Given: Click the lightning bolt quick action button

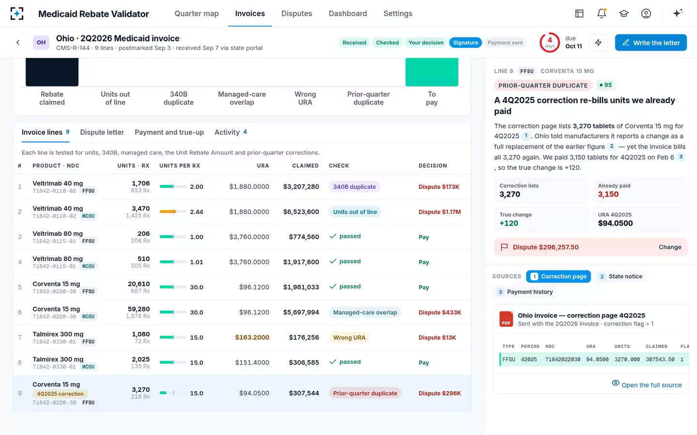Looking at the screenshot, I should point(598,43).
